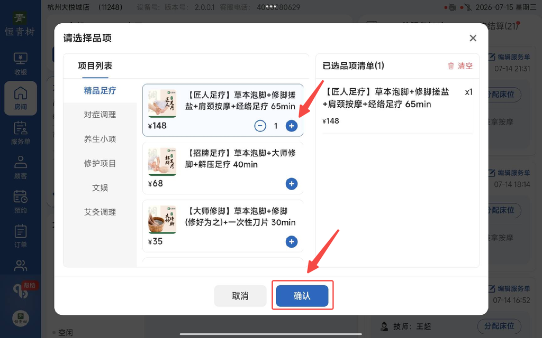Open the 订单 orders sidebar icon
The image size is (542, 338).
[21, 236]
